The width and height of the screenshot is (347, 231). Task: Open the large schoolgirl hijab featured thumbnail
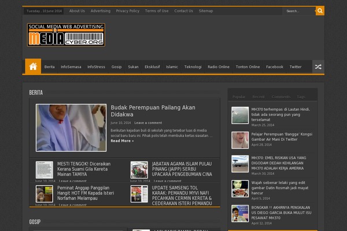click(x=71, y=128)
